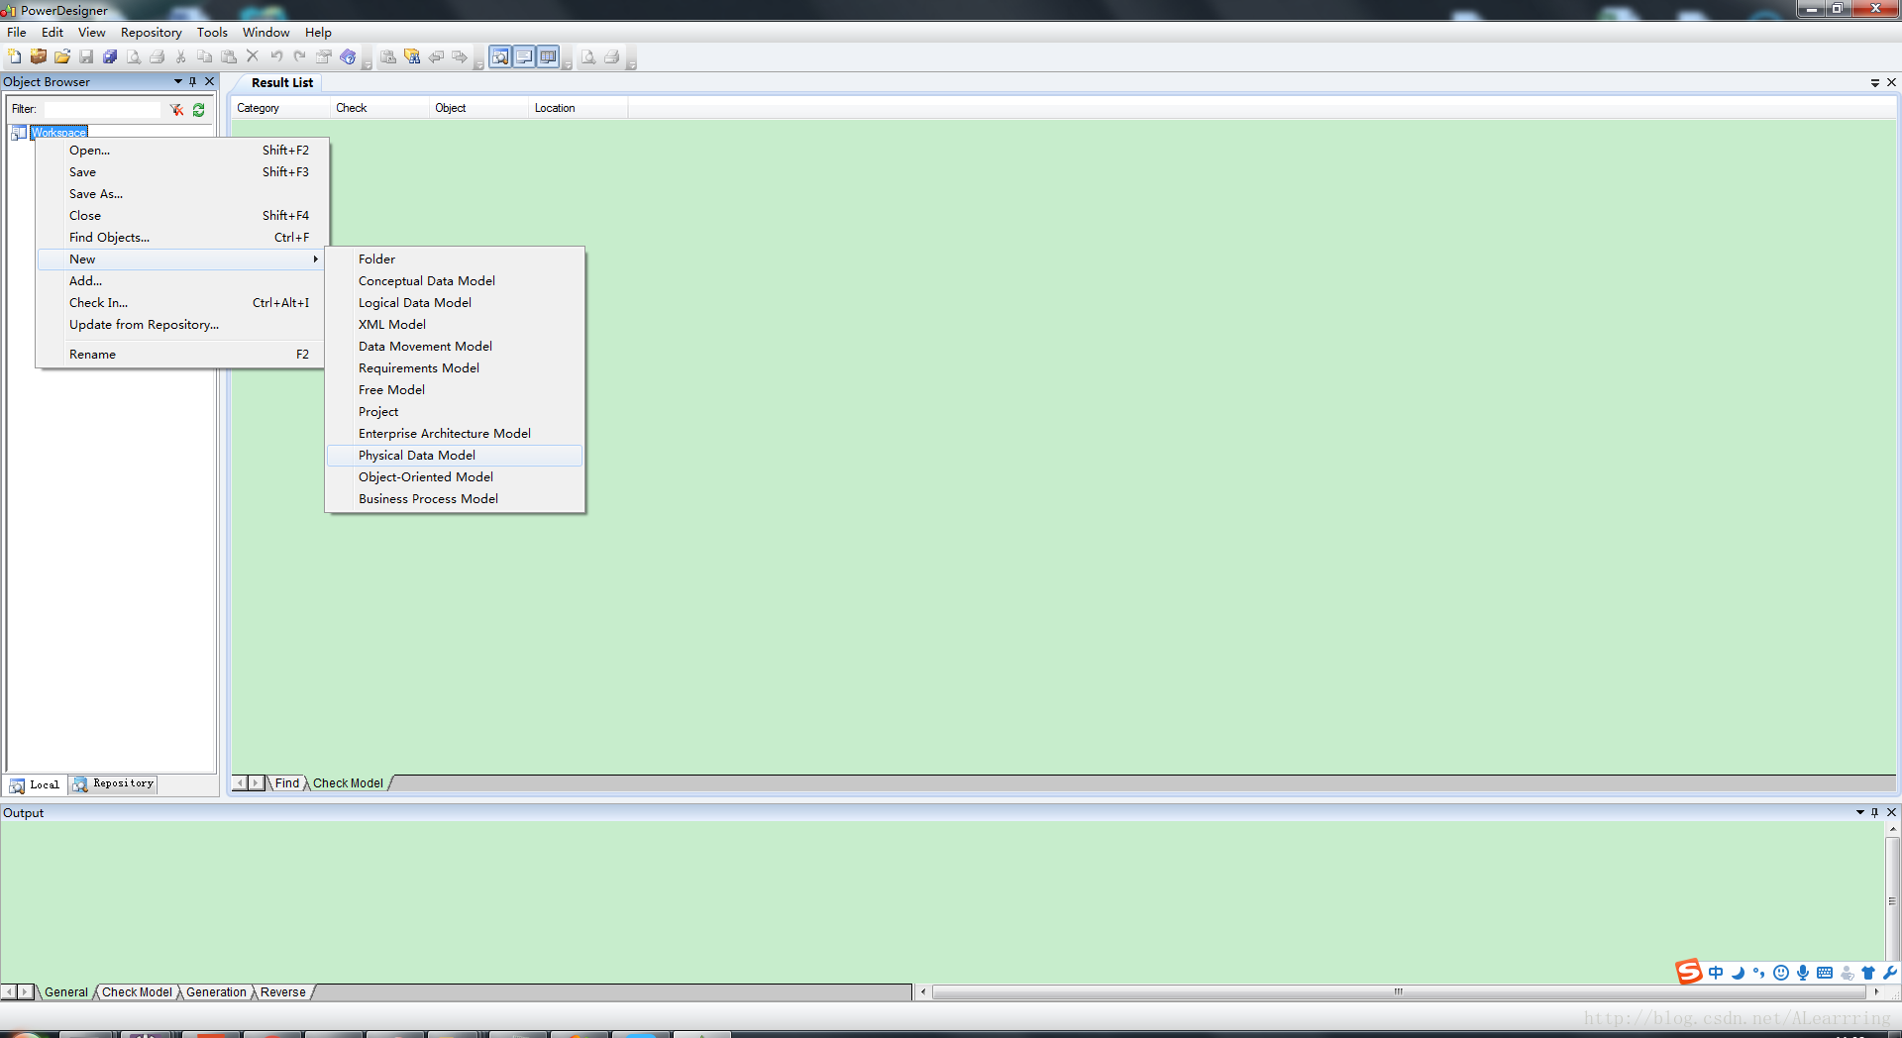Screen dimensions: 1902x1038
Task: Toggle Sogou Chinese/English mode button
Action: tap(1716, 973)
